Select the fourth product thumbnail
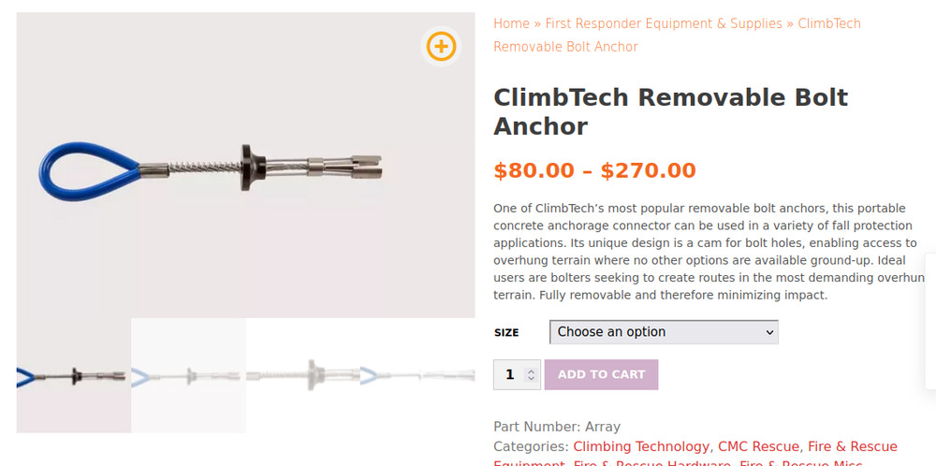This screenshot has height=466, width=936. pyautogui.click(x=417, y=375)
